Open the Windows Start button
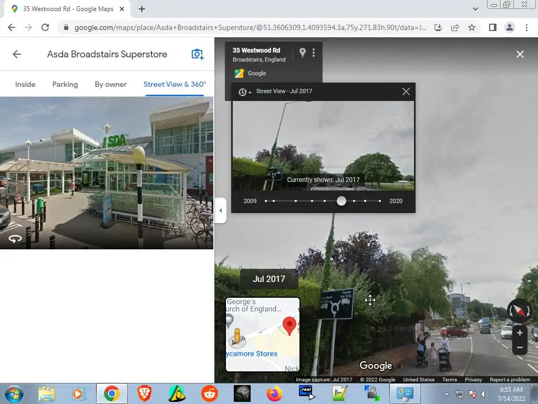Screen dimensions: 538x404 [13, 393]
